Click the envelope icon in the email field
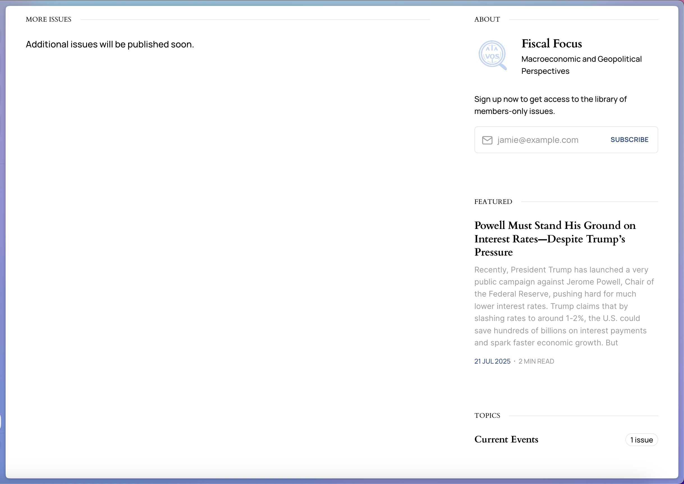Screen dimensions: 684x484 [x=487, y=140]
